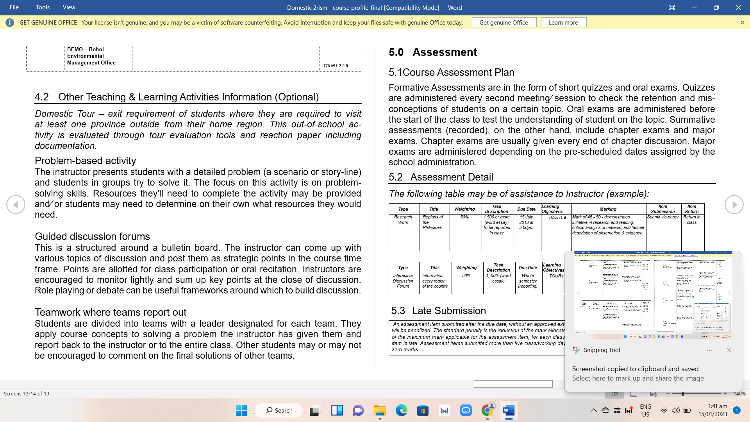
Task: Click the horizontal scroll box at bottom
Action: pyautogui.click(x=513, y=384)
